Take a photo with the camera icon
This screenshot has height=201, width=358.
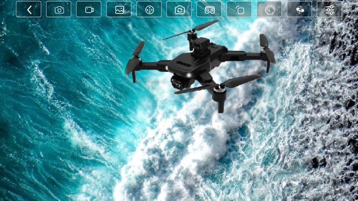point(59,9)
